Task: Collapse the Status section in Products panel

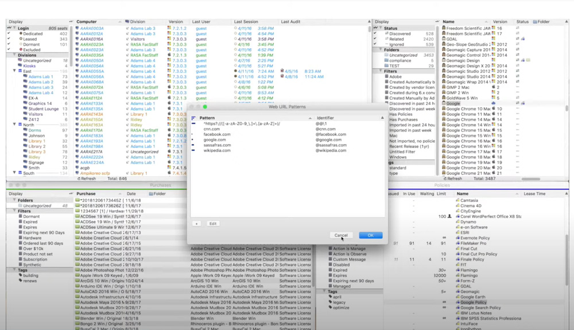Action: pyautogui.click(x=381, y=28)
